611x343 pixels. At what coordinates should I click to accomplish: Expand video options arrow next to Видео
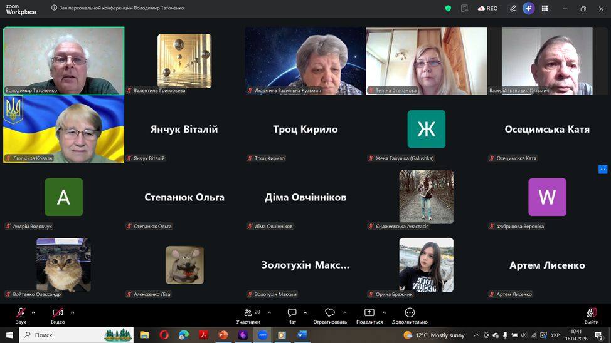click(72, 312)
